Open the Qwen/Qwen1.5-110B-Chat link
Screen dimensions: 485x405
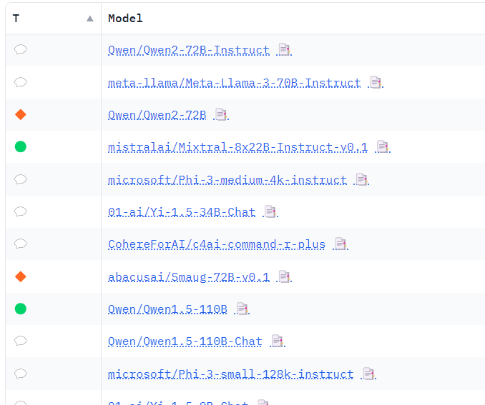[185, 341]
